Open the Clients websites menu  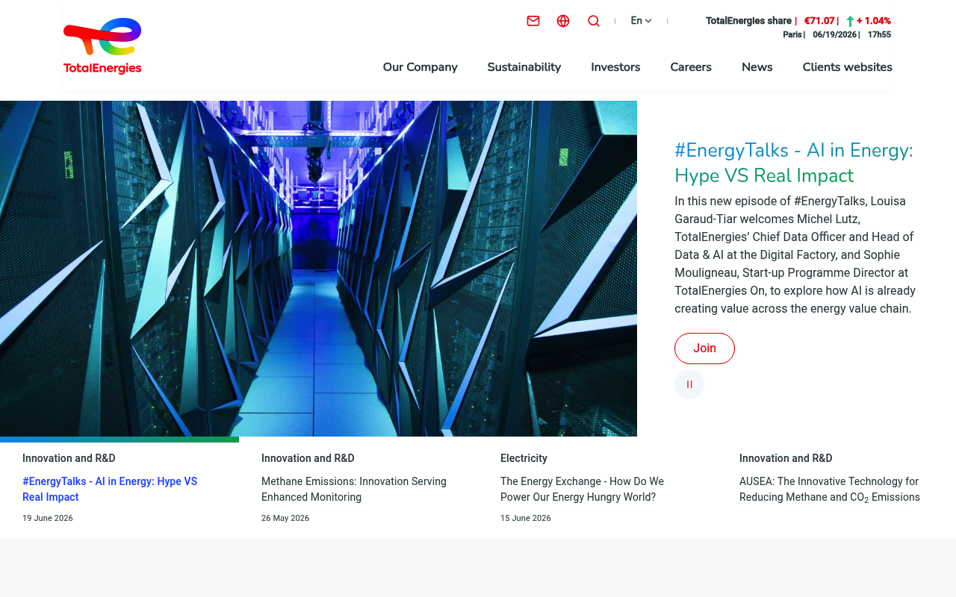coord(848,67)
